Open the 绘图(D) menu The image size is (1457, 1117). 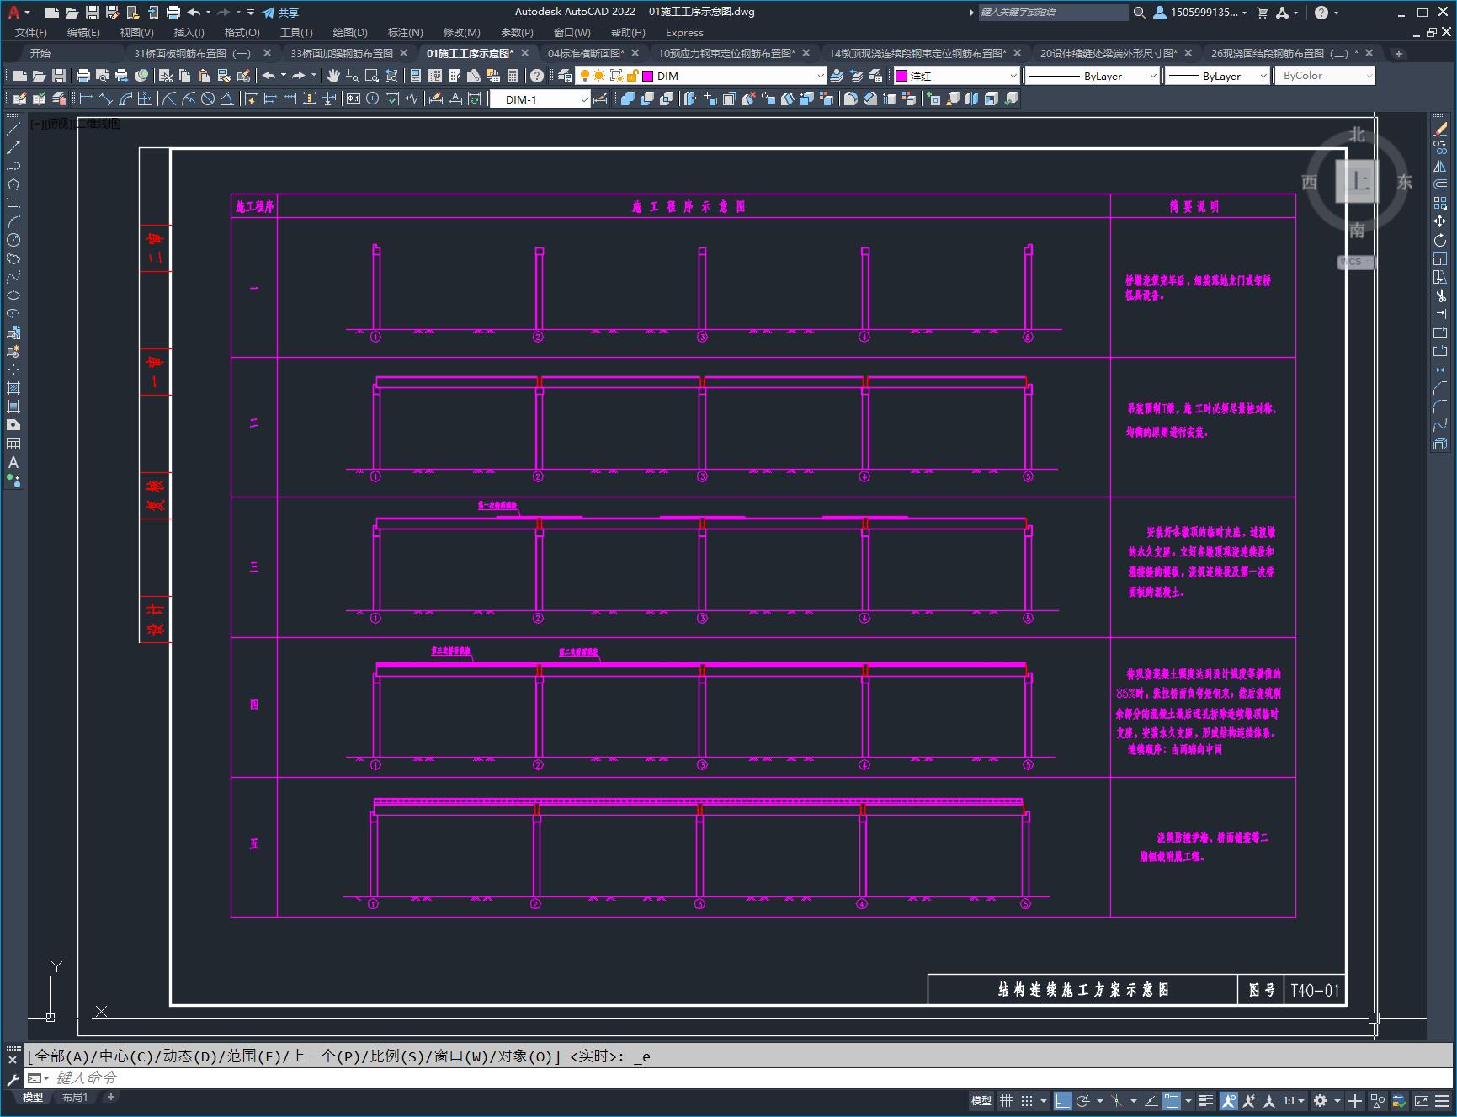349,32
